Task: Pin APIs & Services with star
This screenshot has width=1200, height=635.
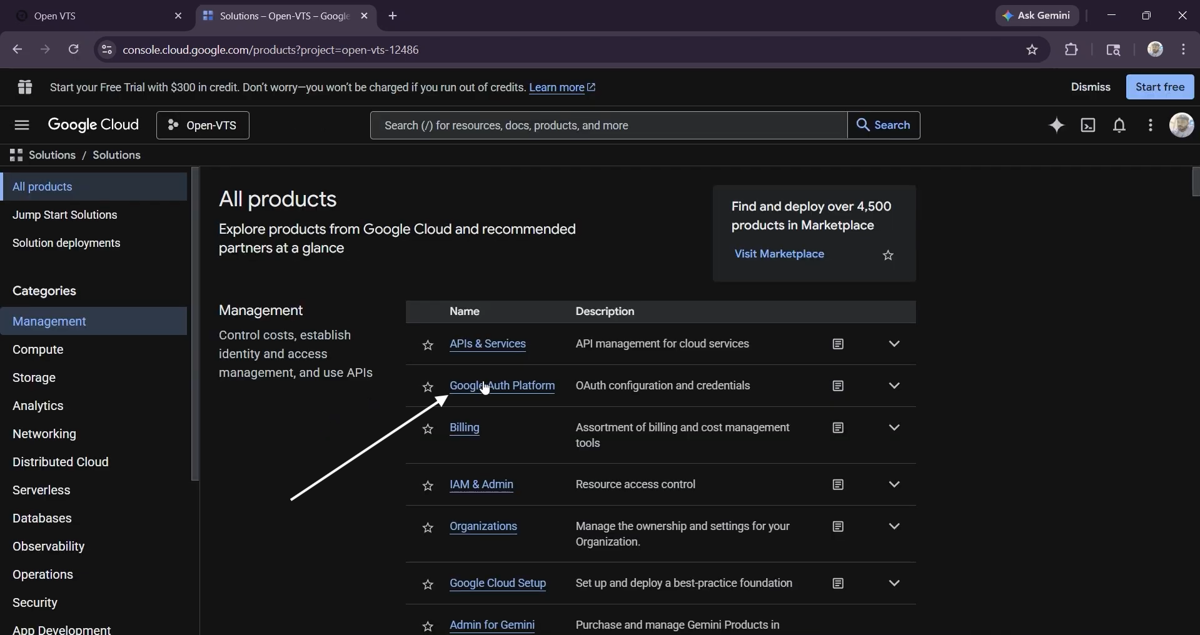Action: pos(428,346)
